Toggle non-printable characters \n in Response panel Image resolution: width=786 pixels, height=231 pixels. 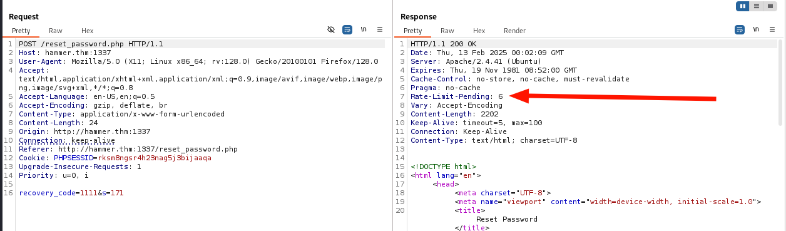coord(756,29)
